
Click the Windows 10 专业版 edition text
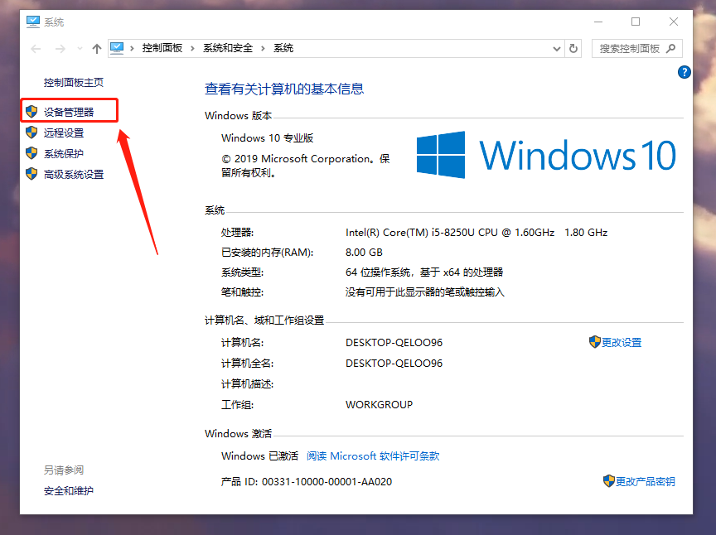tap(267, 137)
